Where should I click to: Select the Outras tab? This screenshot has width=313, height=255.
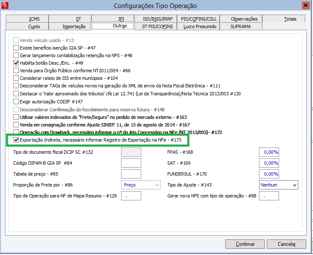pos(113,26)
